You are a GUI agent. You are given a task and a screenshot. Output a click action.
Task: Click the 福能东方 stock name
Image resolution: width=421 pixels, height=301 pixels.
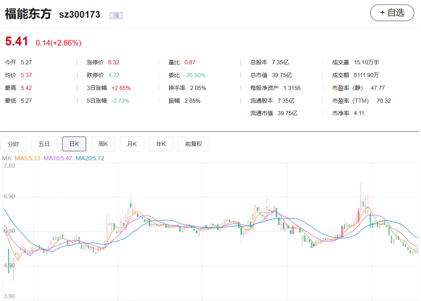point(28,14)
